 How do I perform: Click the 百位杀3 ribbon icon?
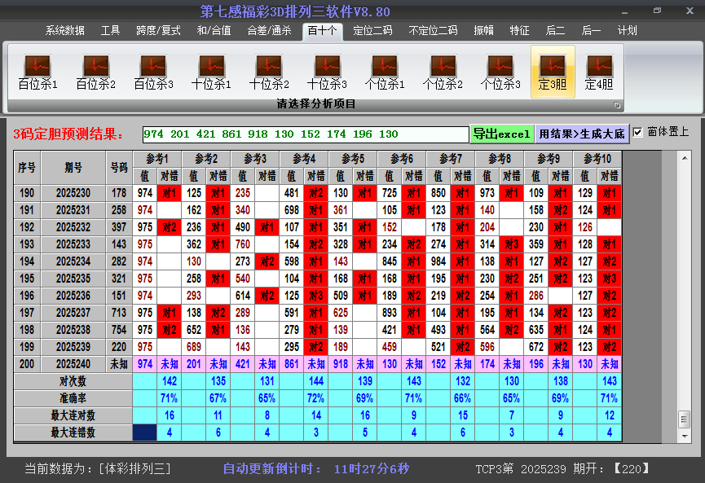tap(153, 72)
